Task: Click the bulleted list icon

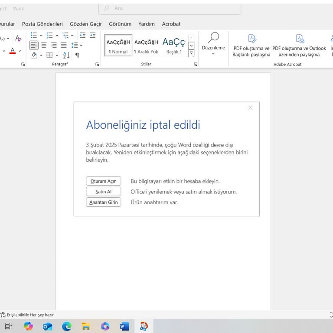Action: (x=34, y=36)
